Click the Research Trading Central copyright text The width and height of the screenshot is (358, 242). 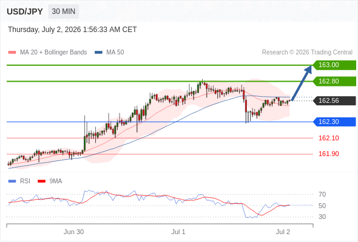(x=307, y=53)
